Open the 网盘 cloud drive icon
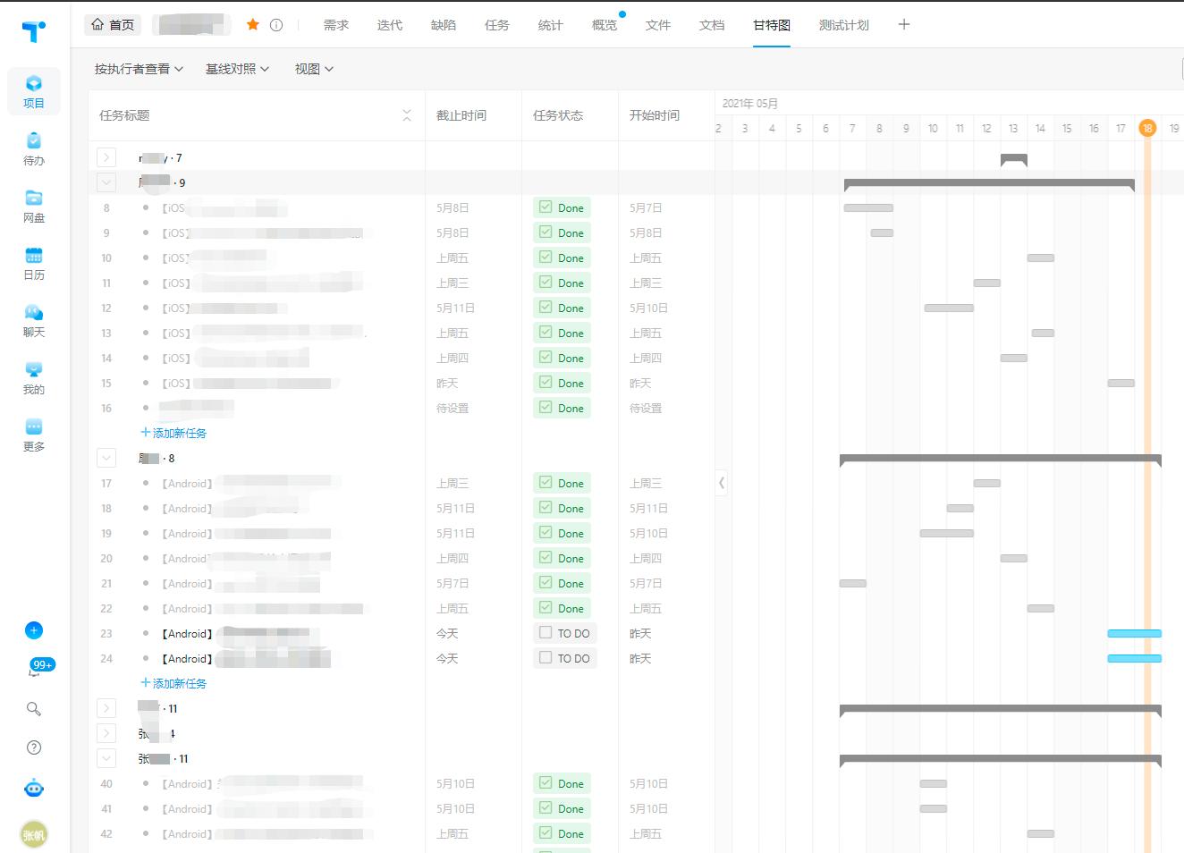 pyautogui.click(x=34, y=206)
